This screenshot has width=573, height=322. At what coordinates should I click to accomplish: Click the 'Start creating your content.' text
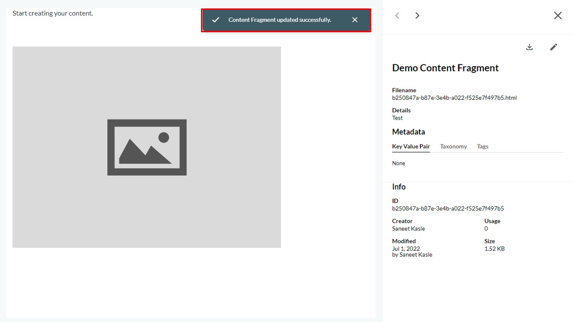(53, 13)
